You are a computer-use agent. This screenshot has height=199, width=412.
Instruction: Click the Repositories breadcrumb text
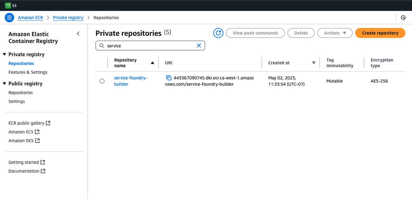click(x=106, y=18)
